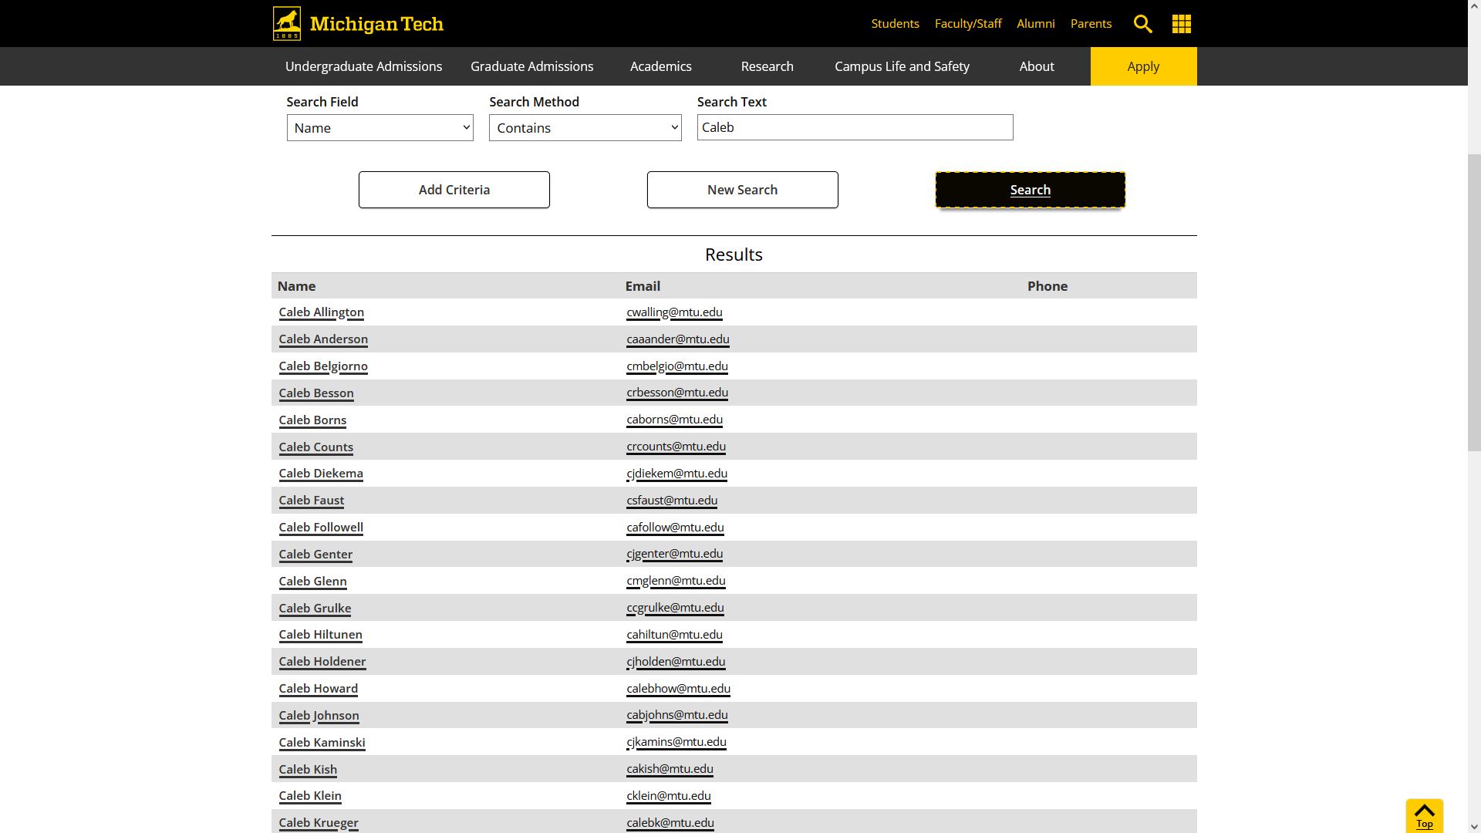Email cjgenter@mtu.edu

674,554
